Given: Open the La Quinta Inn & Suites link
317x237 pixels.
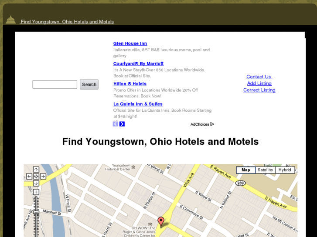Looking at the screenshot, I should pos(138,104).
